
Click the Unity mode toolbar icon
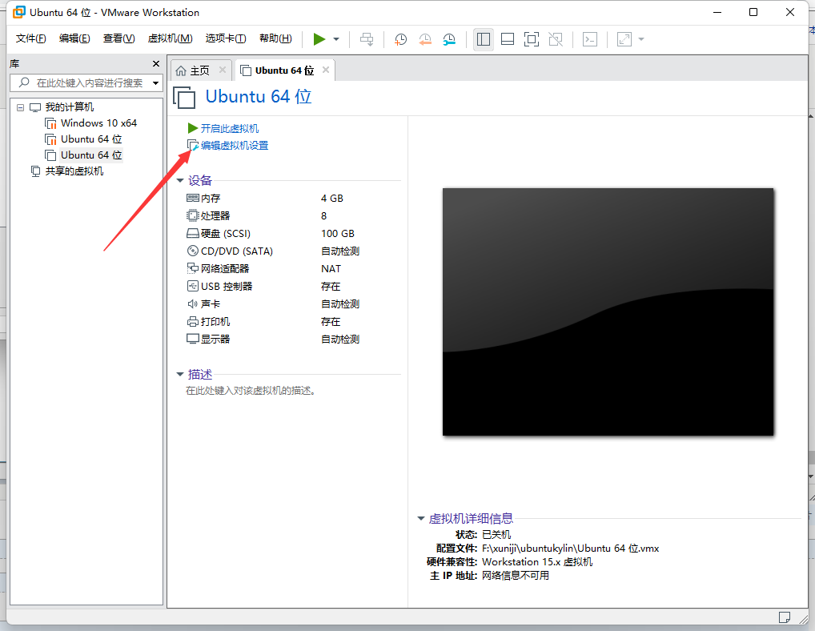(556, 39)
